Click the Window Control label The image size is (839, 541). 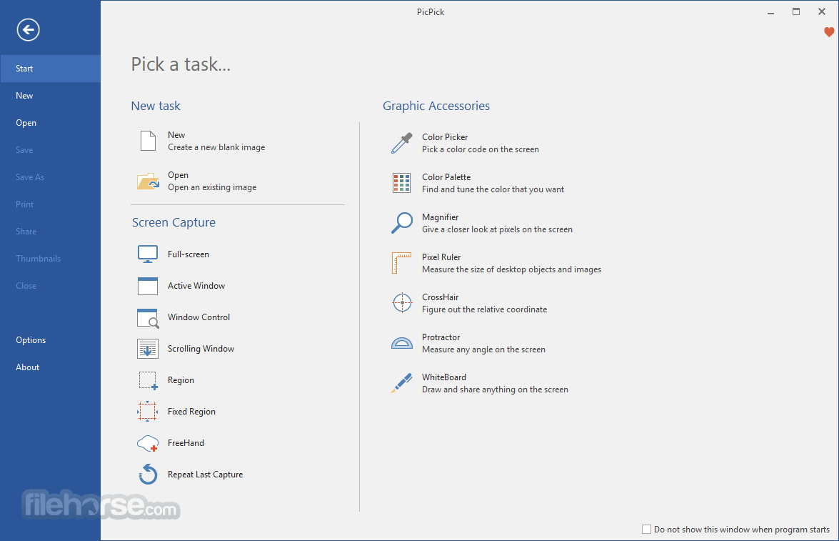pos(199,317)
